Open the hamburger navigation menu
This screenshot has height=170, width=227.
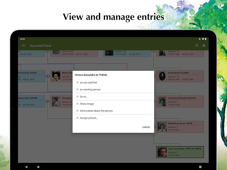coord(23,46)
